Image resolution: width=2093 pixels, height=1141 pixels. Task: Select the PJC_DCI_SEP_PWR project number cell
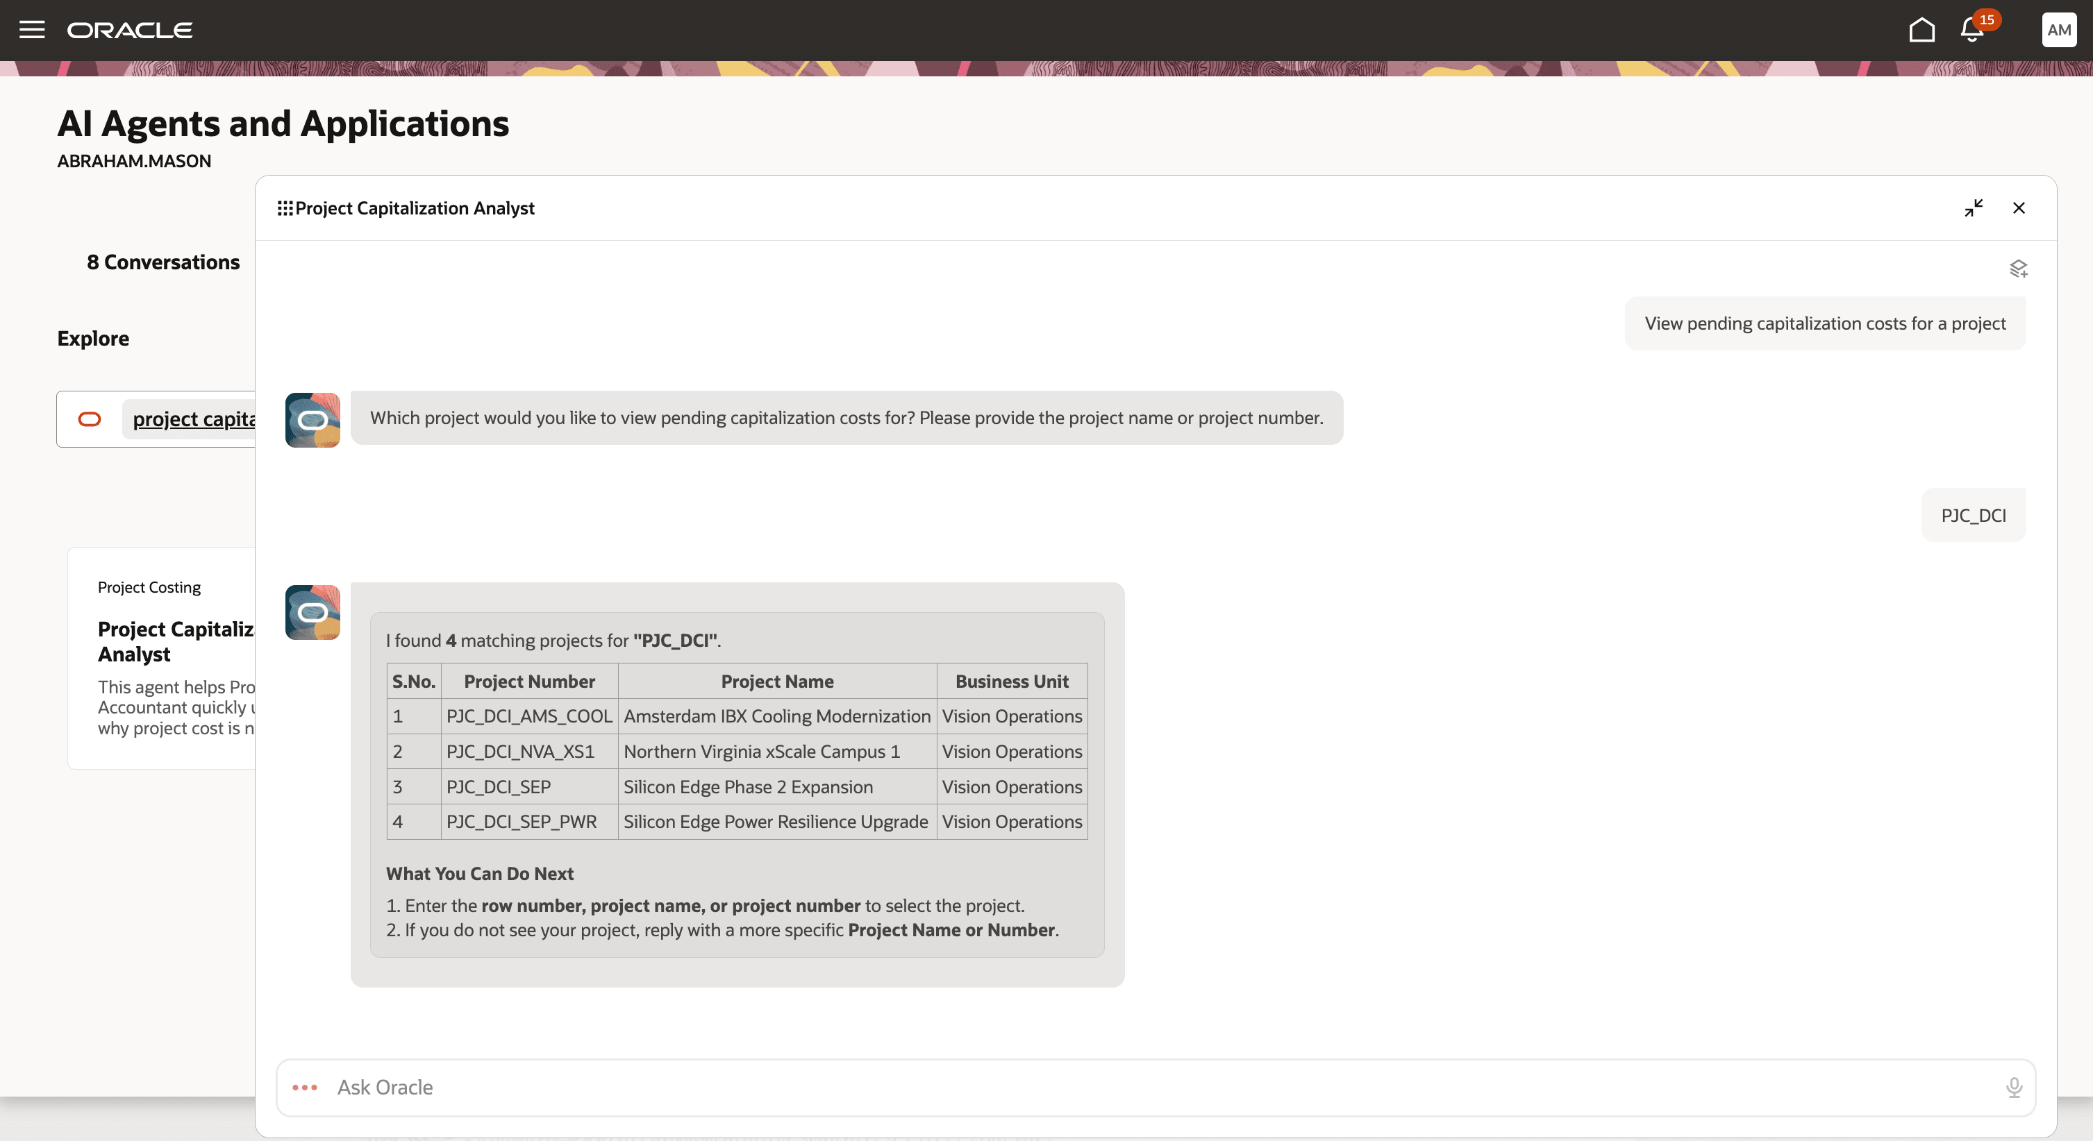tap(529, 822)
